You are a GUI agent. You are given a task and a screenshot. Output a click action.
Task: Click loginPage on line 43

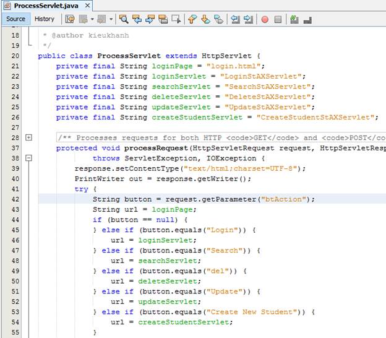[x=172, y=210]
